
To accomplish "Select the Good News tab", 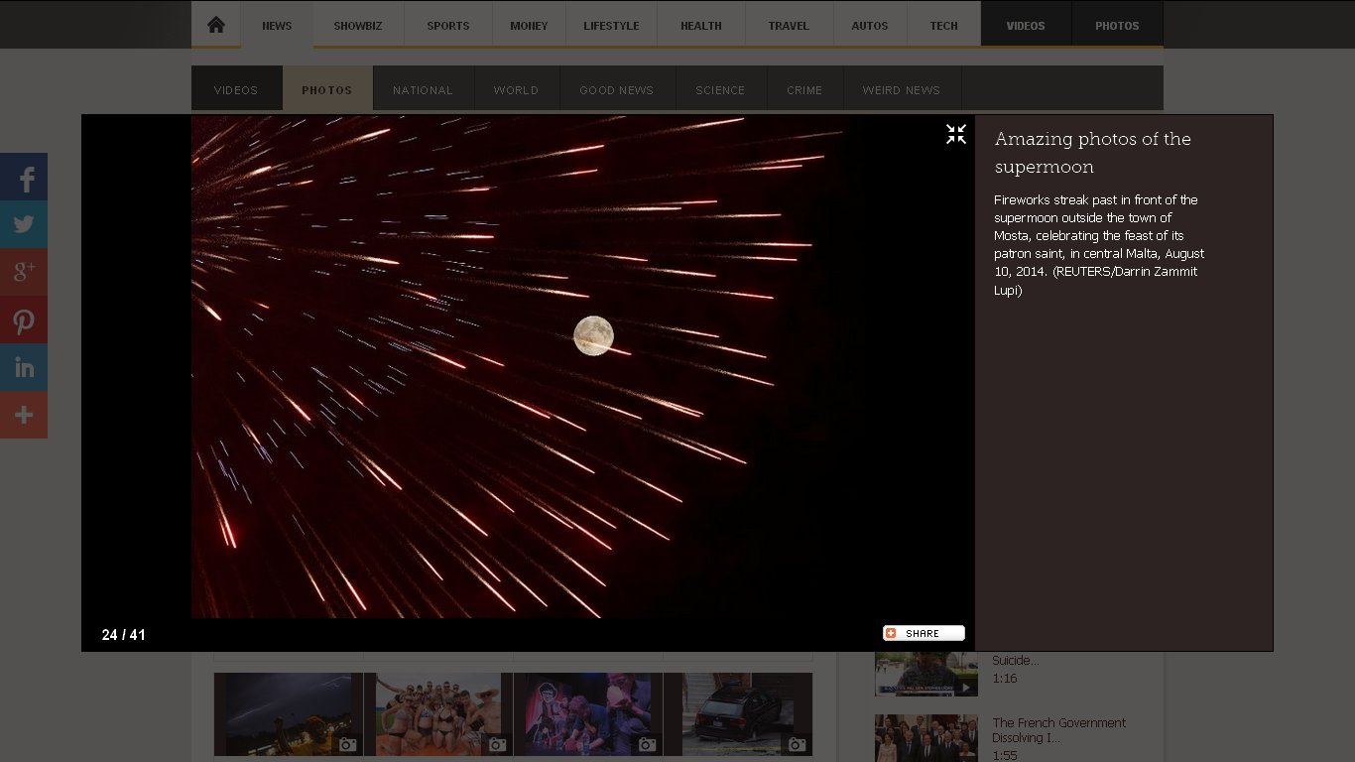I will click(616, 90).
